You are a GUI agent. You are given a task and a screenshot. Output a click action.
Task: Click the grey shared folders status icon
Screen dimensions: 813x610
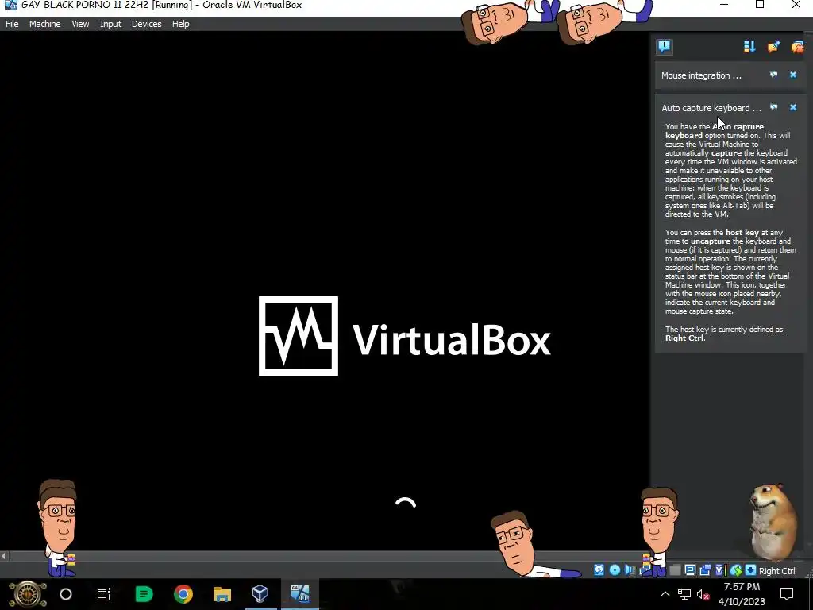click(x=675, y=570)
